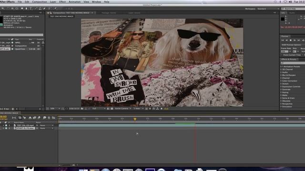The width and height of the screenshot is (305, 171).
Task: Open the Workspace Standard dropdown
Action: pos(268,9)
